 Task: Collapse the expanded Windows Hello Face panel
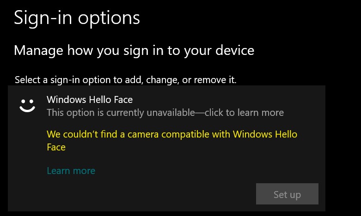tap(166, 106)
